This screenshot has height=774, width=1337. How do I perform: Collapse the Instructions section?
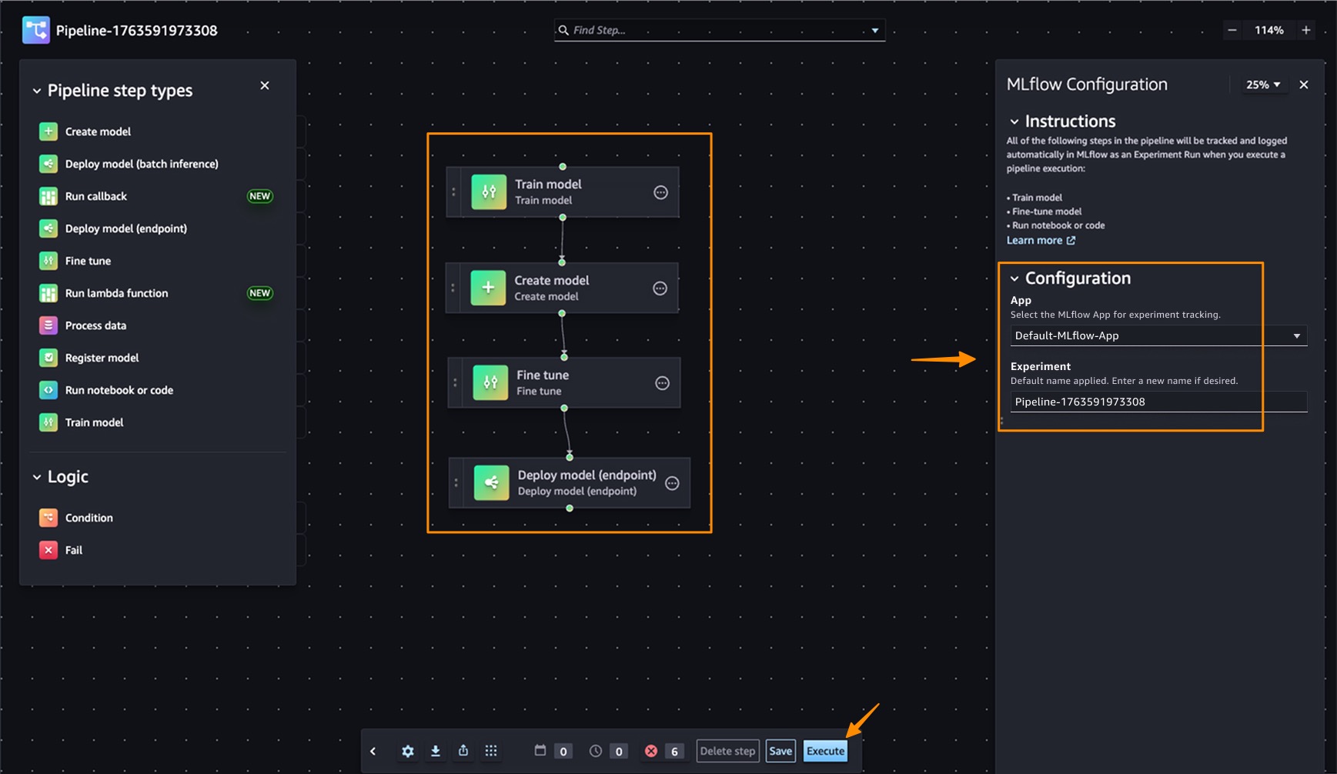pos(1014,122)
